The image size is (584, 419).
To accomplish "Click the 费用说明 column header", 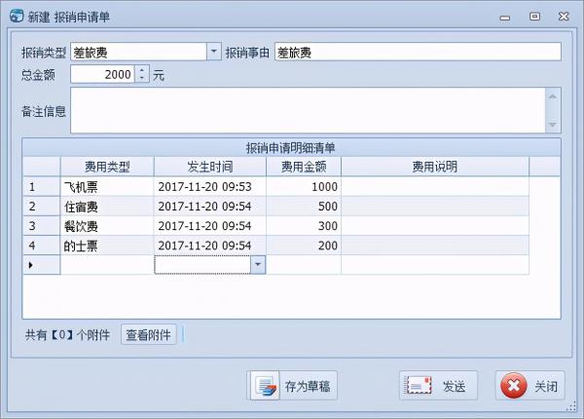I will point(435,167).
